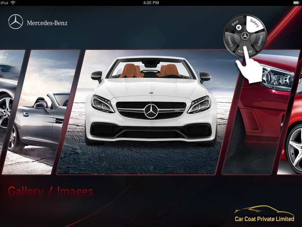Open the silver roadster side-view image
The height and width of the screenshot is (227, 302).
coord(41,112)
